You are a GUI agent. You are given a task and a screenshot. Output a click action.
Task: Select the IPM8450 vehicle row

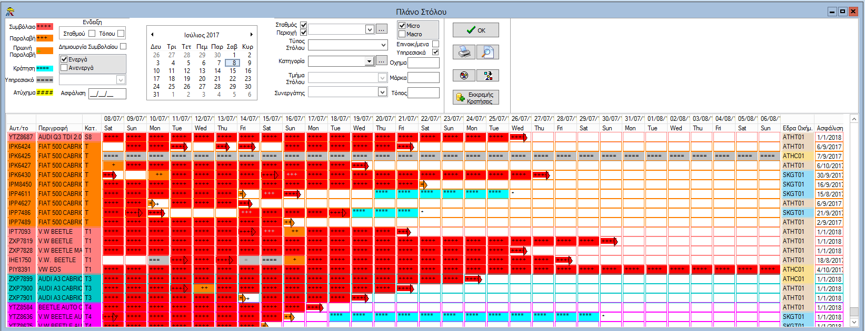[x=21, y=184]
